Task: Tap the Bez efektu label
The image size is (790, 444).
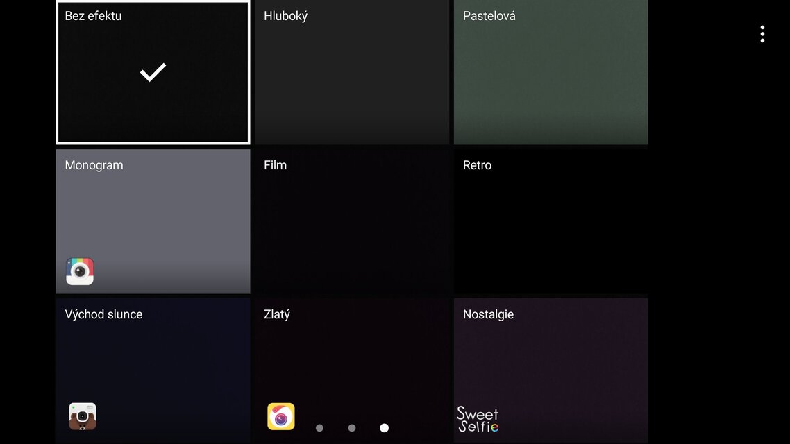Action: pyautogui.click(x=93, y=16)
